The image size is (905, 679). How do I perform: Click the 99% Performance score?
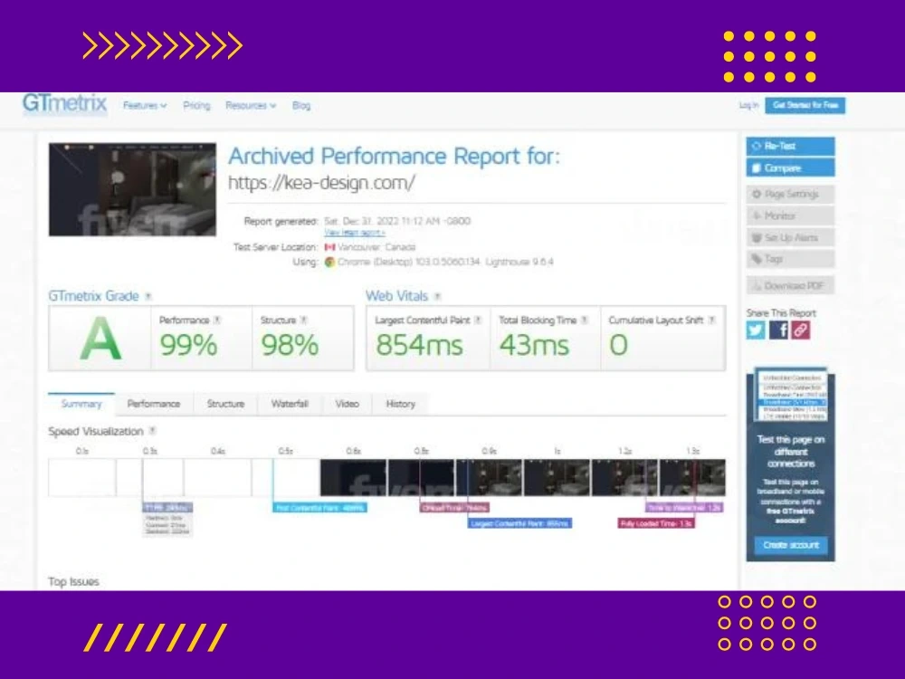pyautogui.click(x=188, y=345)
